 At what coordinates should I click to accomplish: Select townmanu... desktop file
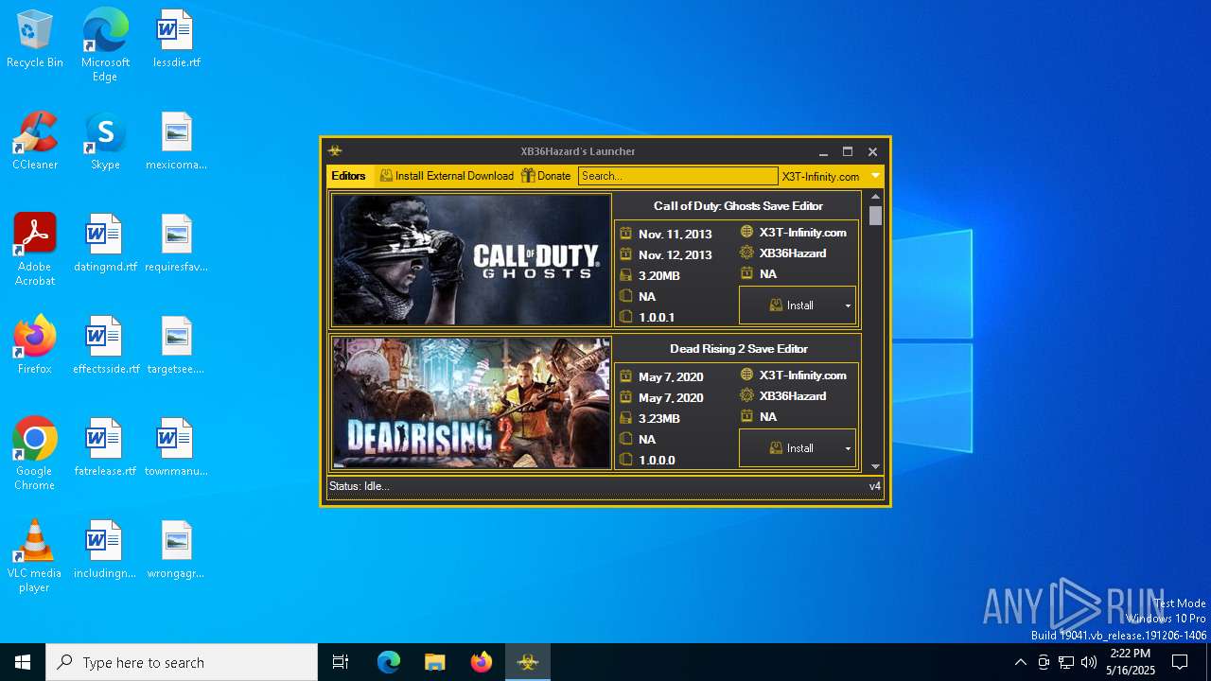click(x=176, y=448)
